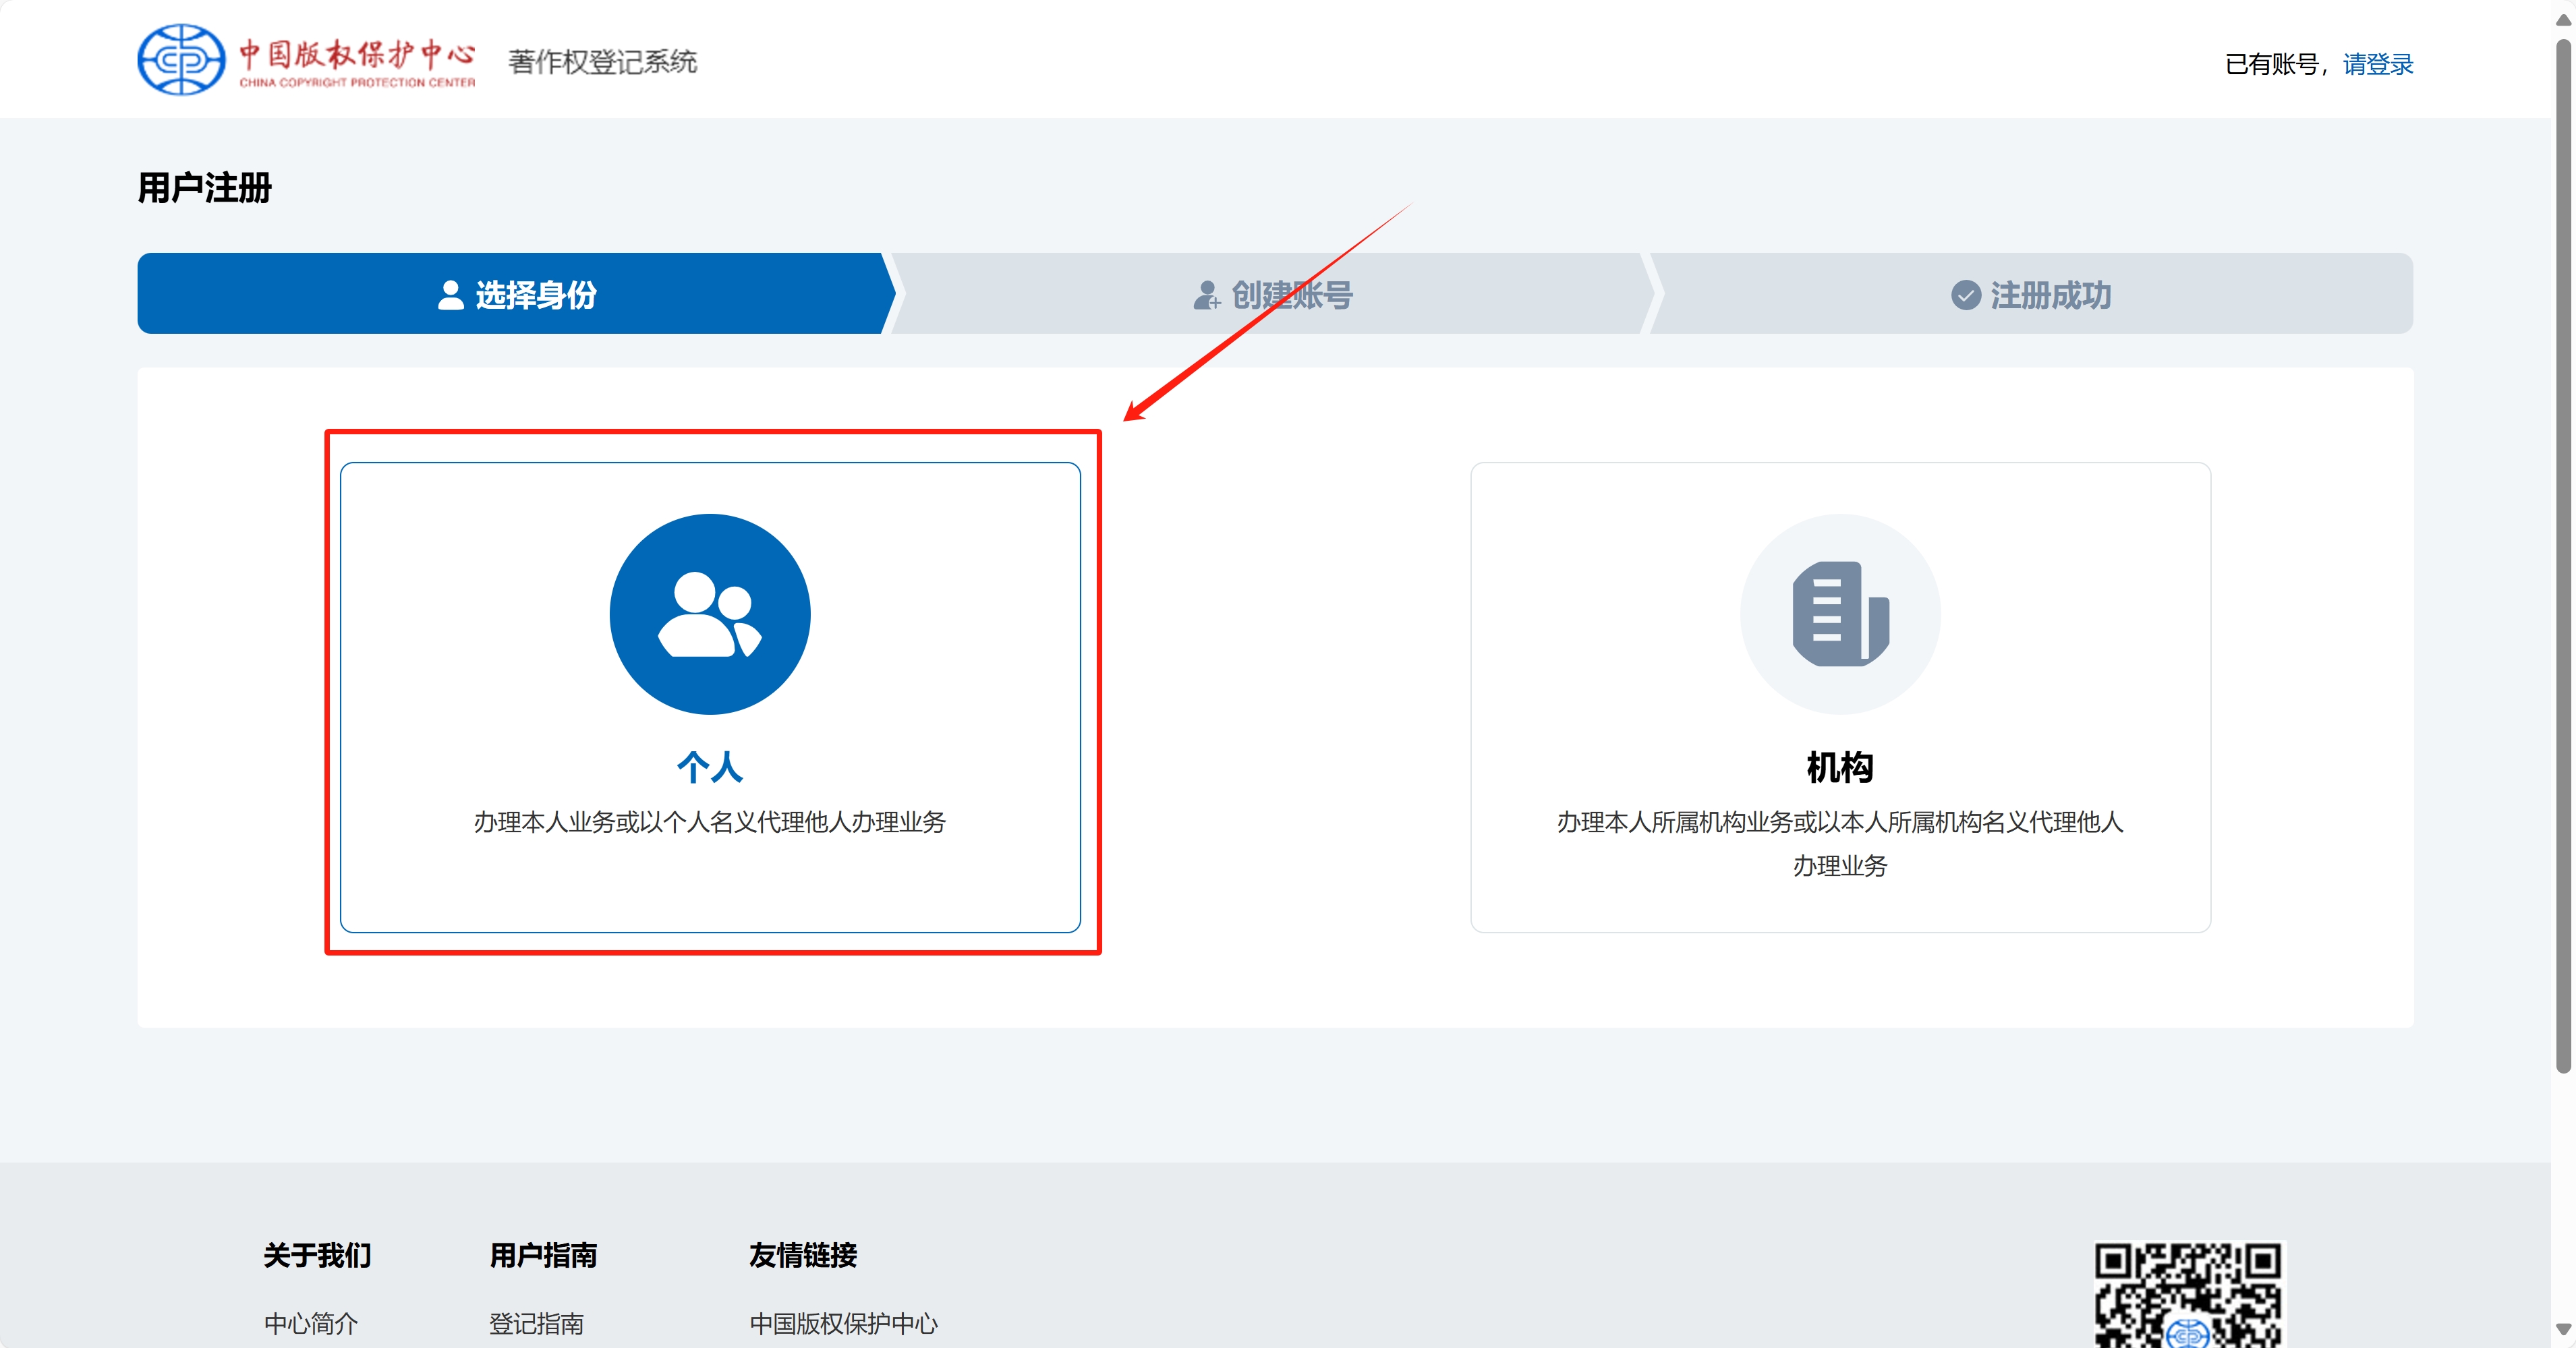Click the person icon beside 选择身份
Viewport: 2576px width, 1348px height.
(x=451, y=295)
